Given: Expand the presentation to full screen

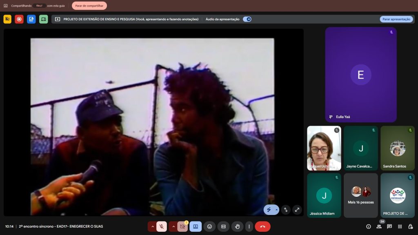Looking at the screenshot, I should pos(297,210).
